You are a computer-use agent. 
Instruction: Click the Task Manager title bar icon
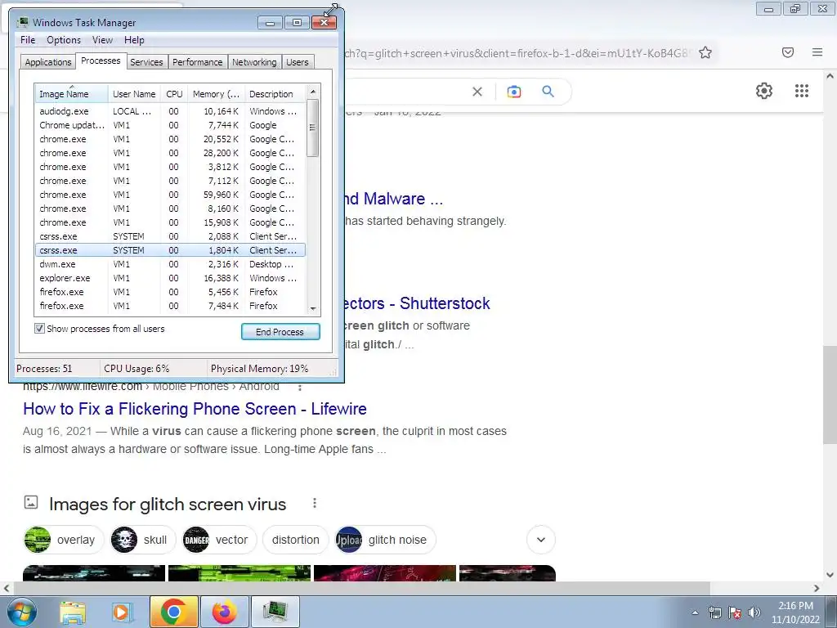pos(22,22)
